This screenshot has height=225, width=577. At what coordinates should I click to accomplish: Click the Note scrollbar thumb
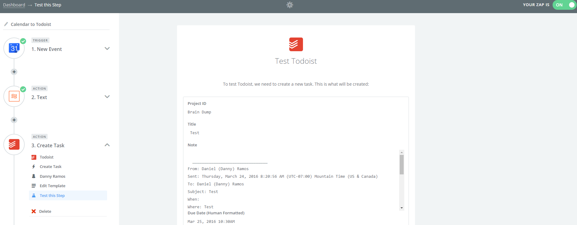pyautogui.click(x=402, y=165)
